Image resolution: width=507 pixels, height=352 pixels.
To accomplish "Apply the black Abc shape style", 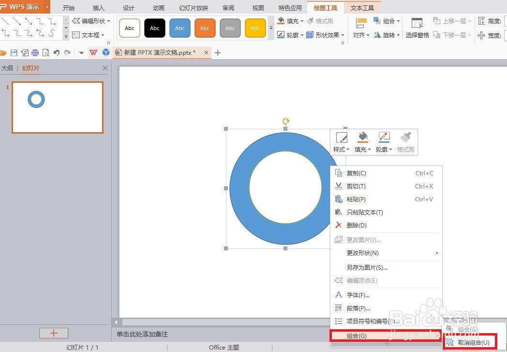I will pos(154,28).
